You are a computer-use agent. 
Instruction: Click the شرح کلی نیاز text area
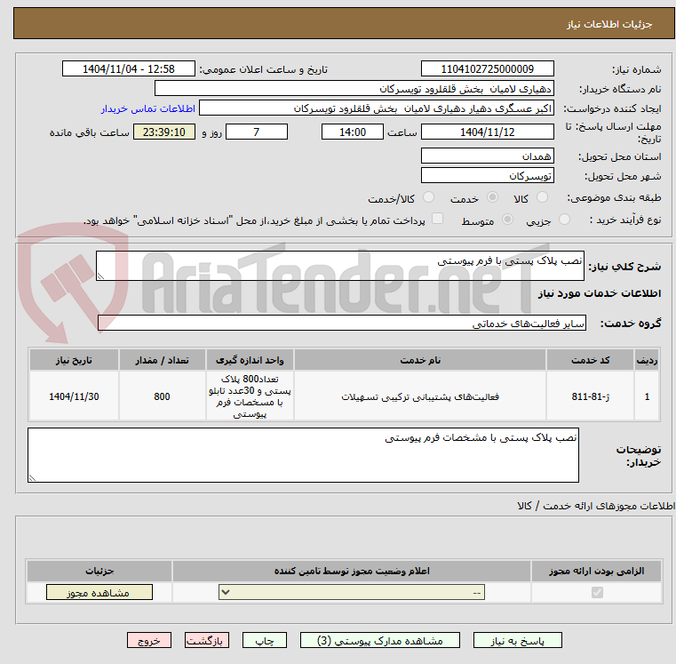[339, 266]
